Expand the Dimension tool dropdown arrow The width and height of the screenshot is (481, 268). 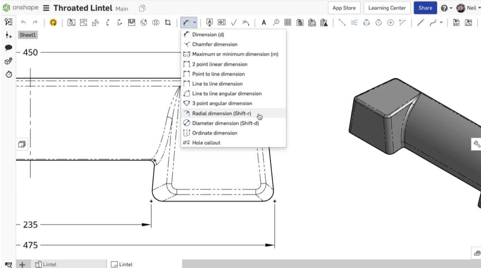[195, 22]
